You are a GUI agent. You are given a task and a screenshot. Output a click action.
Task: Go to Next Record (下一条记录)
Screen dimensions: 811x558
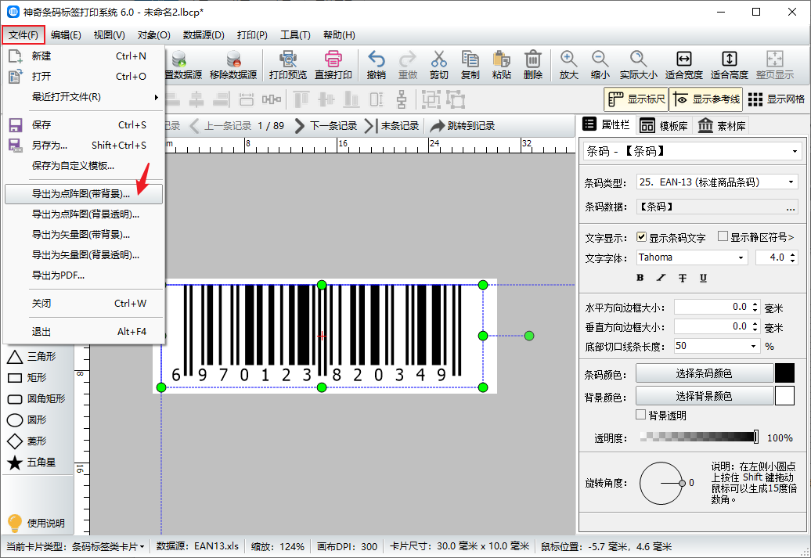[326, 126]
